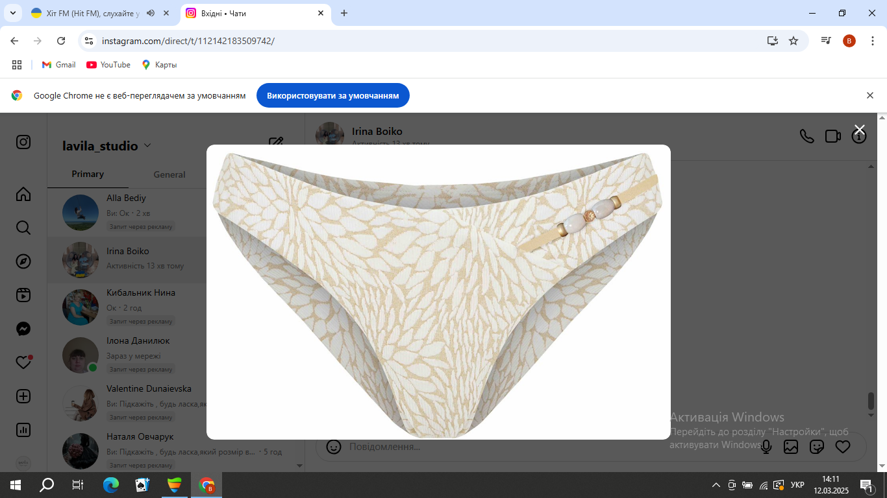Bookmark this page with the star icon
Image resolution: width=887 pixels, height=498 pixels.
[793, 41]
